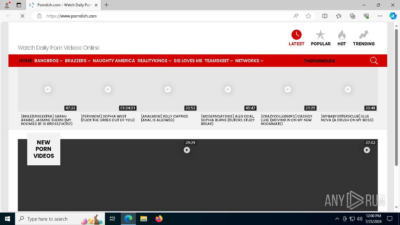Open Edge Settings and more menu
Screen dimensions: 400x225
(380, 16)
